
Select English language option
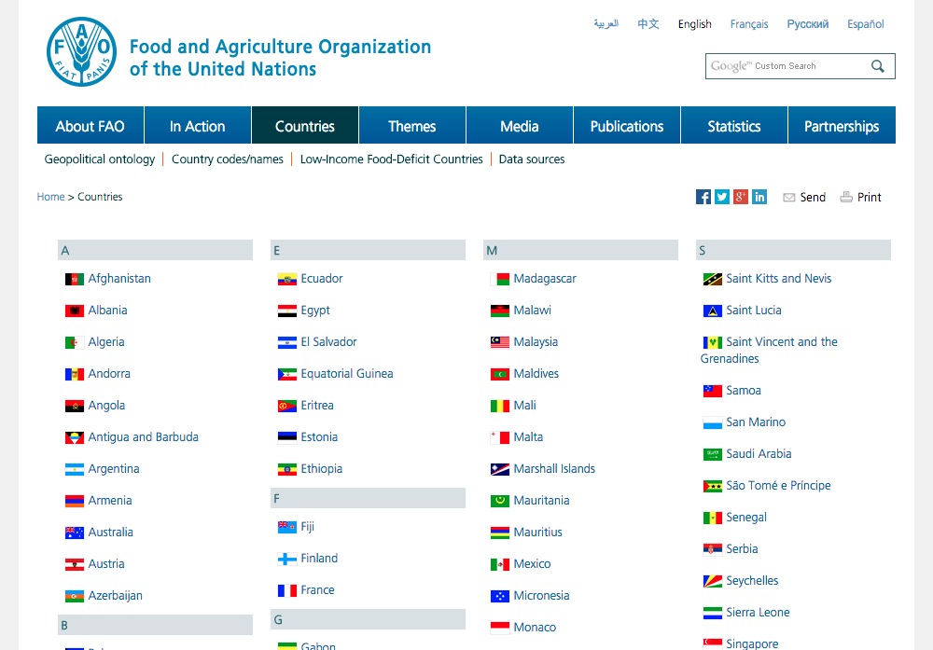pos(695,24)
